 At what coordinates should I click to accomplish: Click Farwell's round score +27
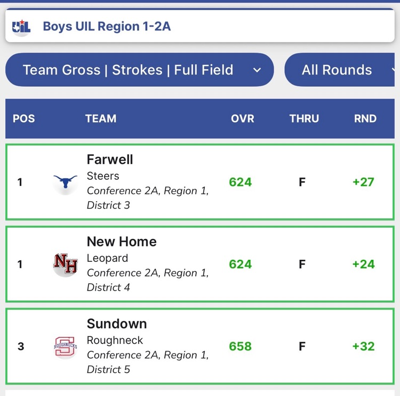tap(363, 182)
